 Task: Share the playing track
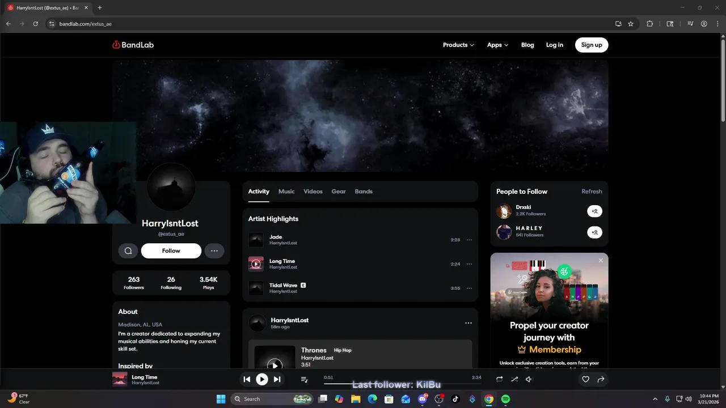[601, 379]
